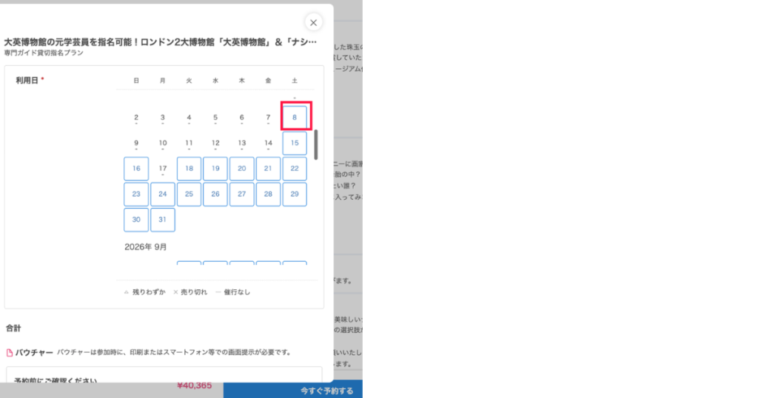
Task: Choose the 31st as the usage date
Action: coord(162,220)
